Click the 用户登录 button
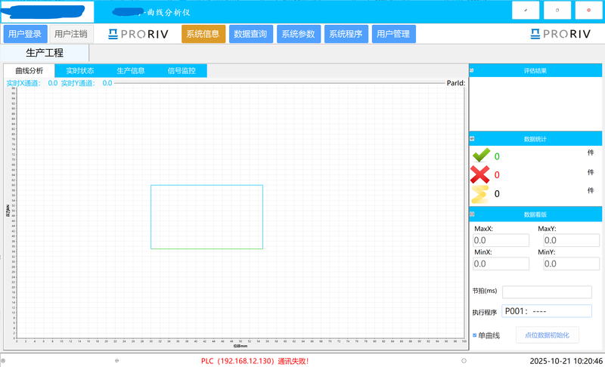This screenshot has width=605, height=367. 25,34
